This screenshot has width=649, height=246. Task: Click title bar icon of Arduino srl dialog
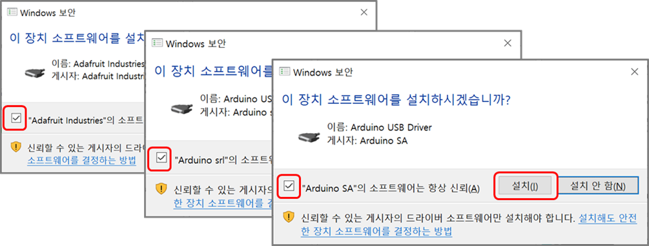coord(157,43)
